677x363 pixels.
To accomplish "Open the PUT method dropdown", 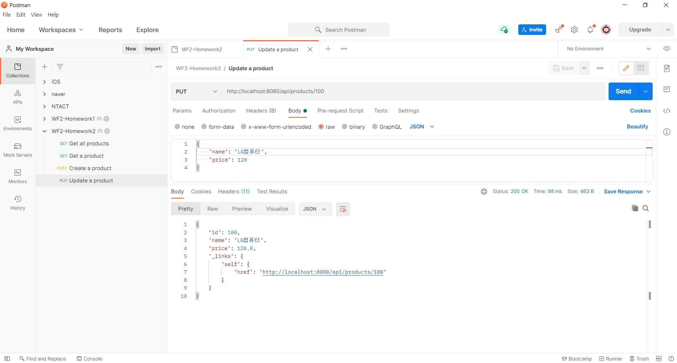I will click(x=197, y=91).
